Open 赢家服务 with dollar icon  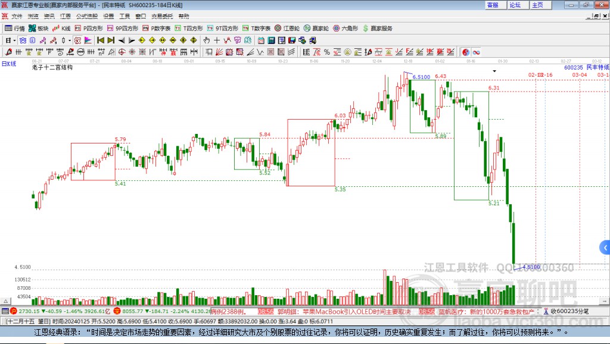(377, 29)
